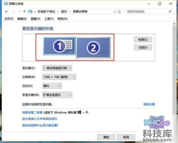Open the 编辑(E) menu
Screen dimensions: 178x143
pos(22,19)
